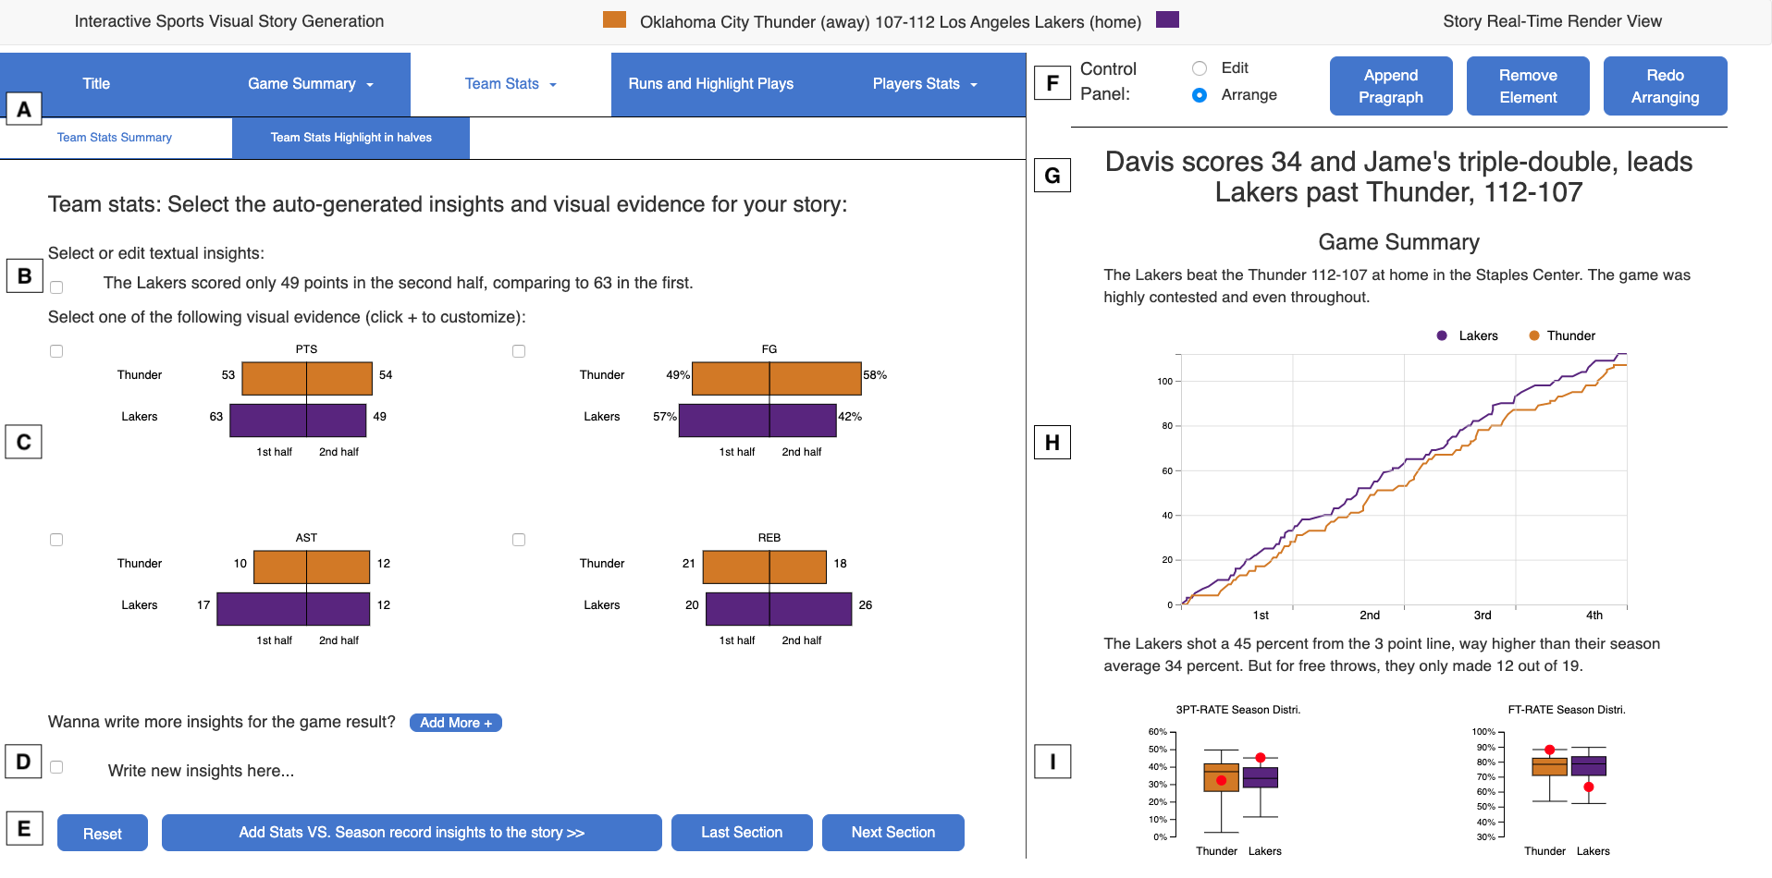Image resolution: width=1772 pixels, height=878 pixels.
Task: Open the Team Stats Summary sub-tab
Action: (x=115, y=138)
